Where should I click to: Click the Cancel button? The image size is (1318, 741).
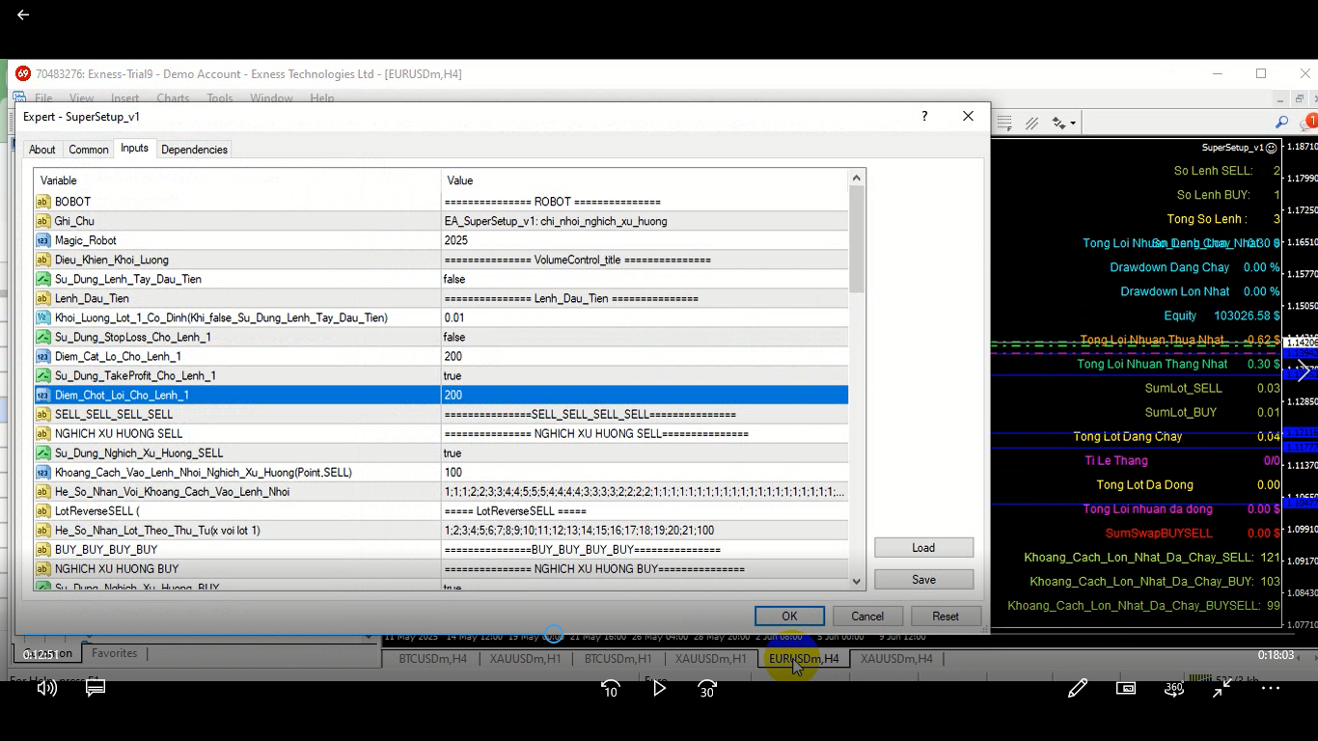(x=866, y=616)
